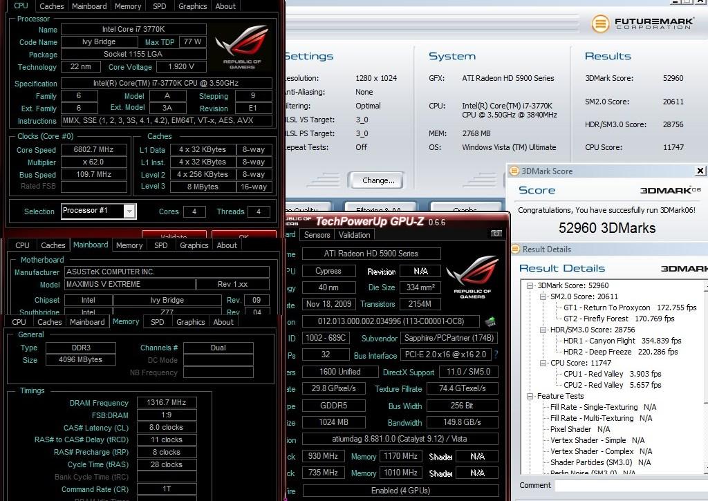Select CPU2 - Red Valley result
The width and height of the screenshot is (708, 501).
coord(613,385)
